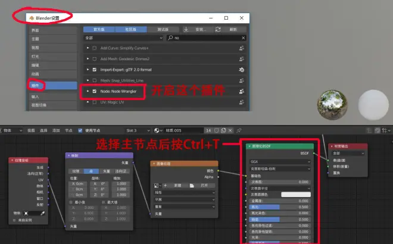Select the add-ons tab in settings sidebar
Image resolution: width=393 pixels, height=244 pixels.
pos(52,86)
